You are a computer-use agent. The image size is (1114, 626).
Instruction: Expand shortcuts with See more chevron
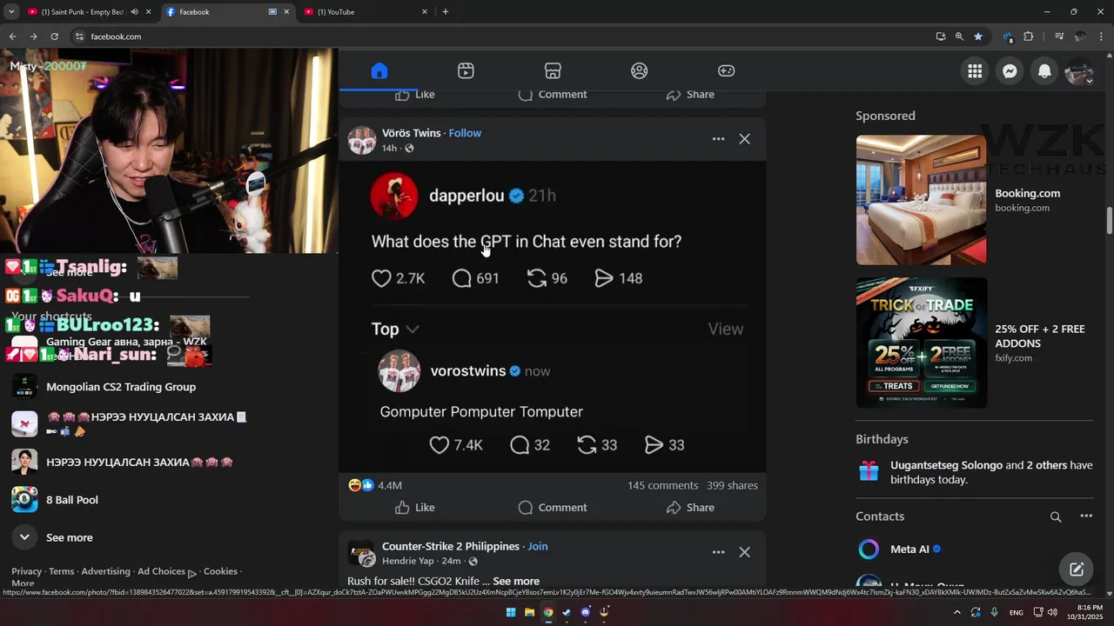coord(24,537)
